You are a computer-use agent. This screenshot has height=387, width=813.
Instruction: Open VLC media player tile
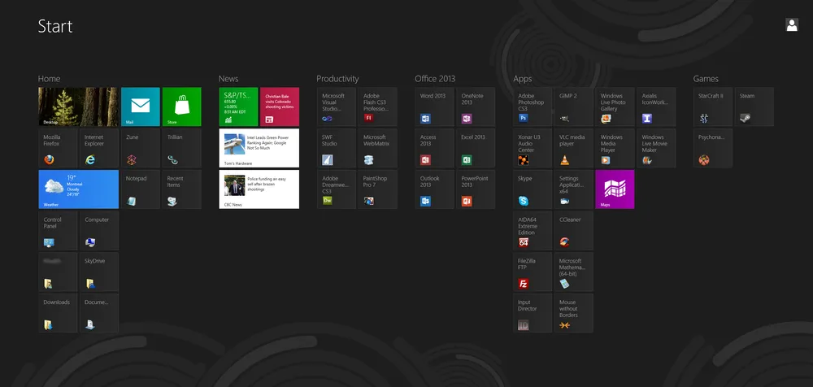point(574,148)
